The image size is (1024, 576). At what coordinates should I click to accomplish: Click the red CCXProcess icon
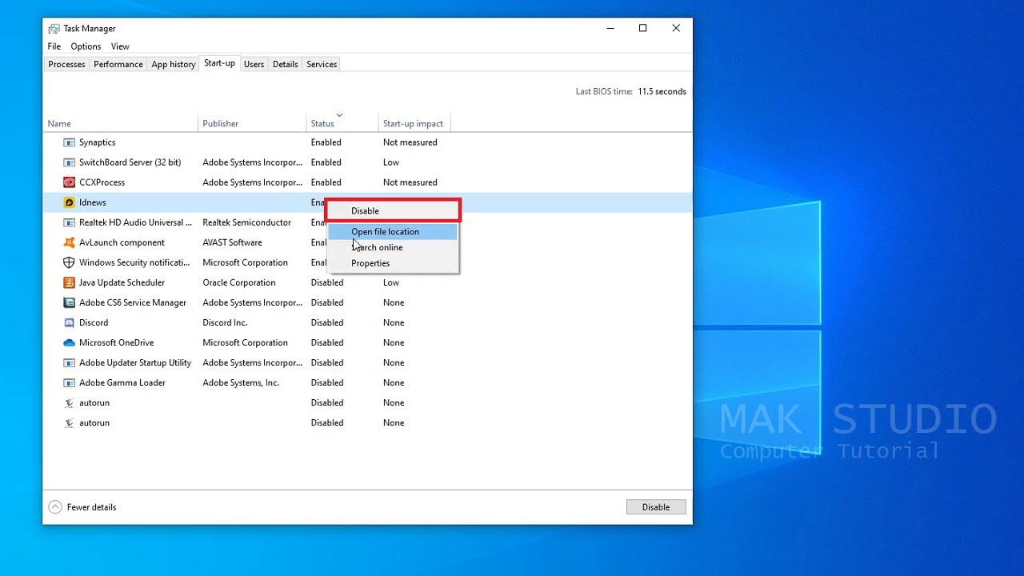click(69, 182)
